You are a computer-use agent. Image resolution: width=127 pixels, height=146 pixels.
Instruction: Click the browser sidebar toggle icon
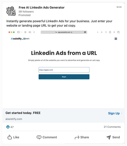(18, 32)
